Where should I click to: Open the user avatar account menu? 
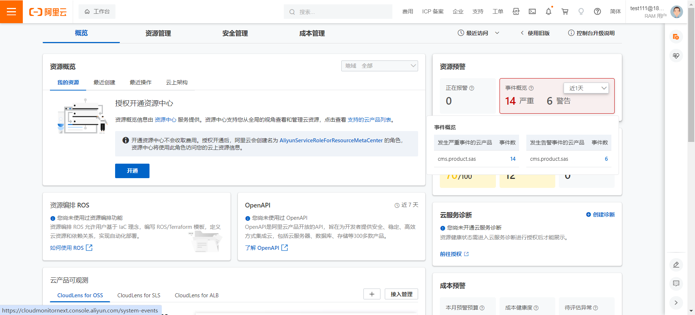coord(677,12)
